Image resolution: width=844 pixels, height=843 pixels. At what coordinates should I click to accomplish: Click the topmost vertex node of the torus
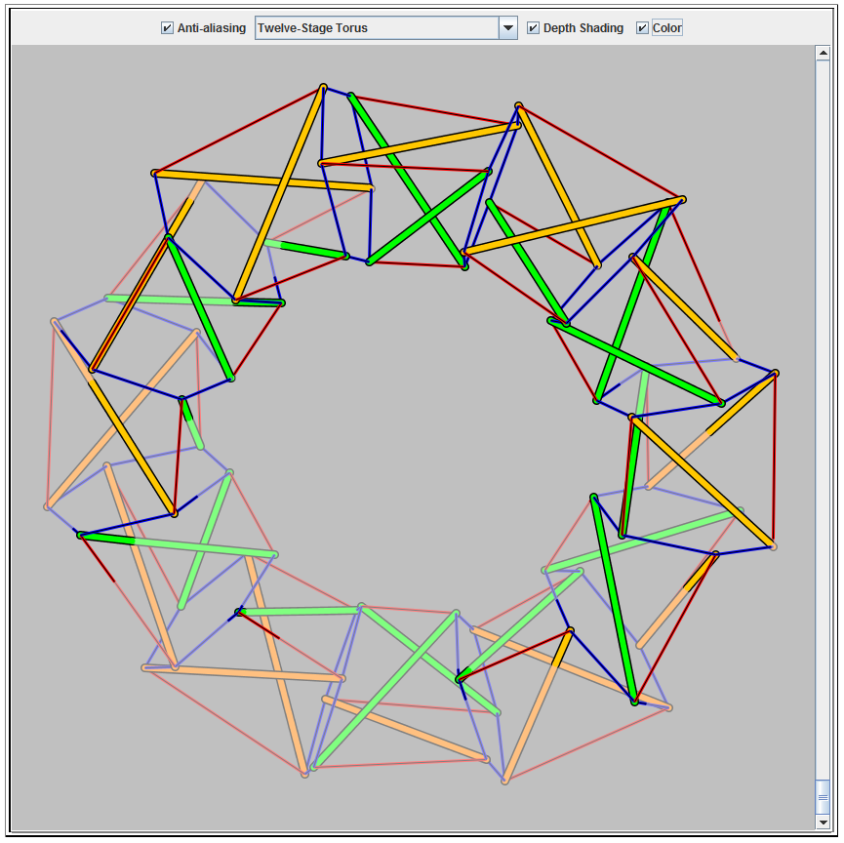pyautogui.click(x=323, y=88)
